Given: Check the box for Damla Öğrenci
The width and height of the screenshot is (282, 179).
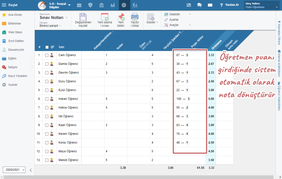Looking at the screenshot, I should tap(47, 64).
